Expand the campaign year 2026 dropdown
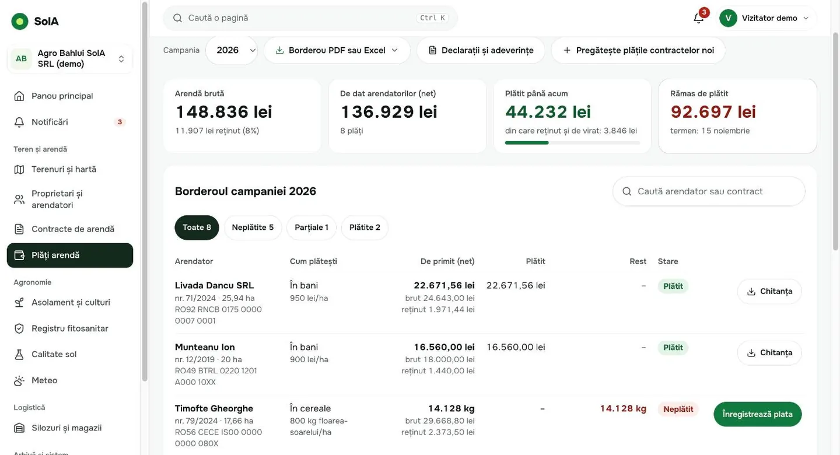This screenshot has height=455, width=840. click(232, 50)
